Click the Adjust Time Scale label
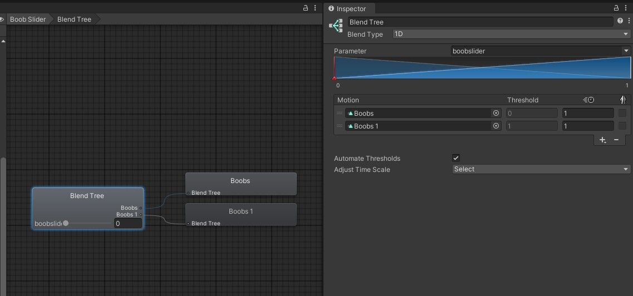This screenshot has height=296, width=633. click(362, 169)
